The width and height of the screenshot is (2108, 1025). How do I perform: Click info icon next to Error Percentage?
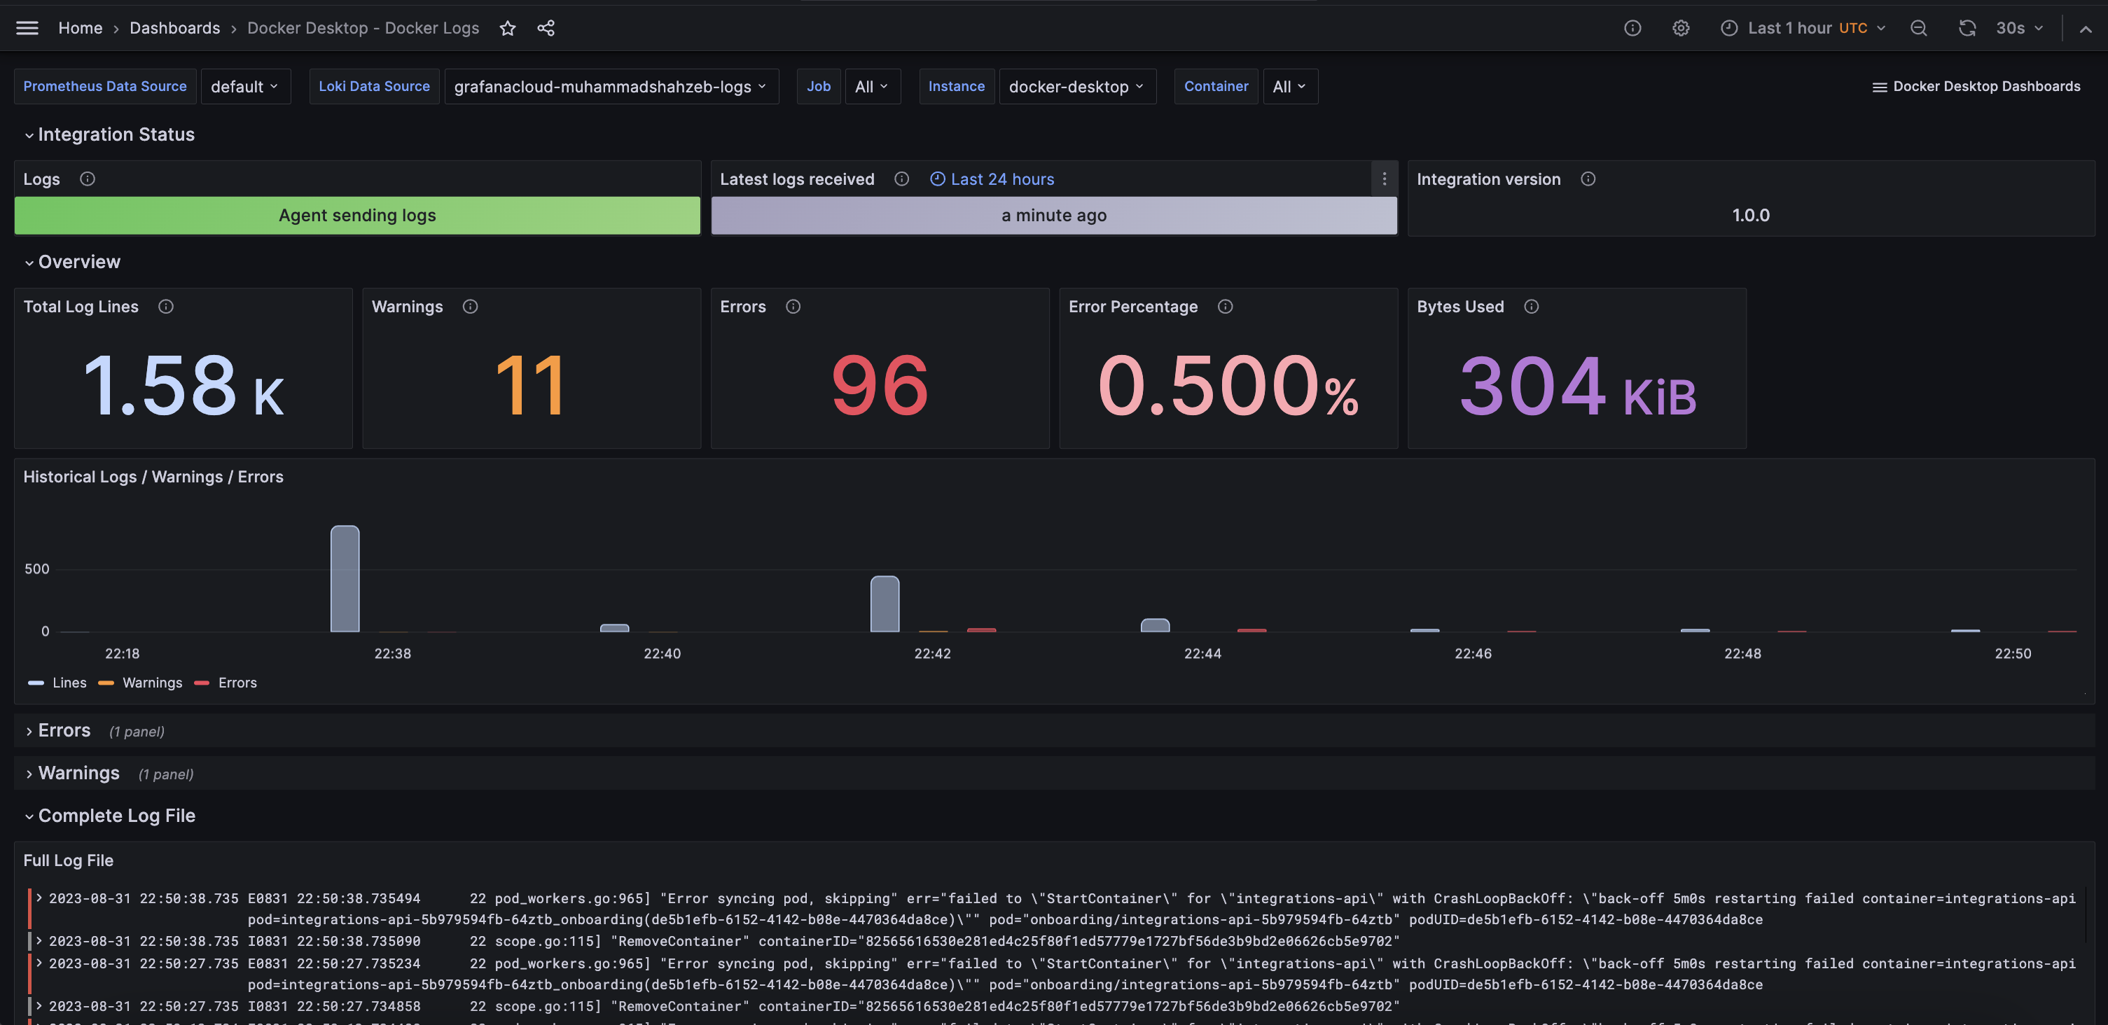(1224, 307)
